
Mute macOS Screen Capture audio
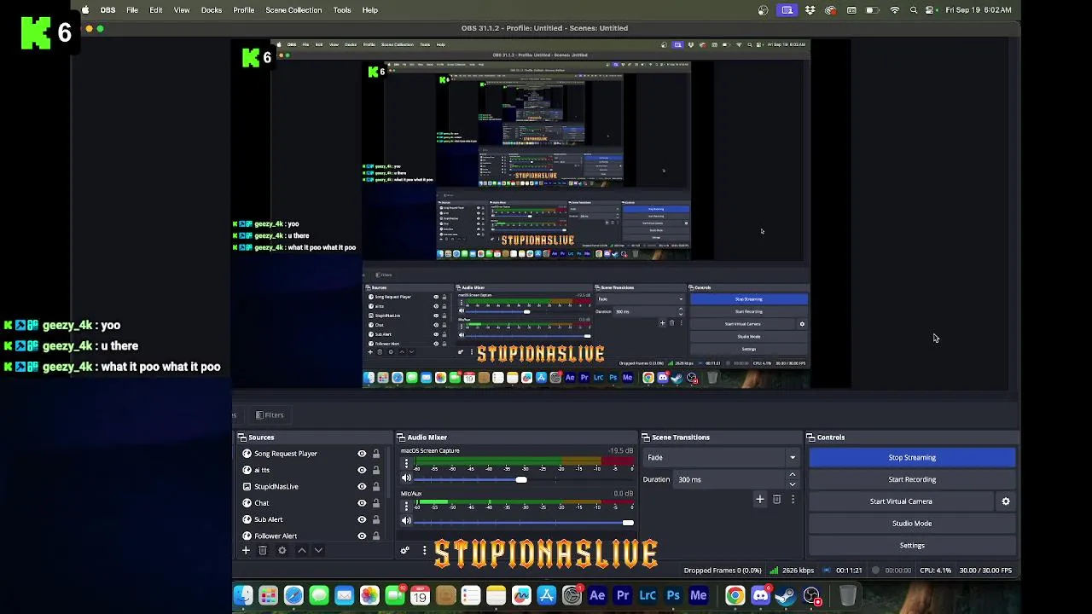coord(406,479)
